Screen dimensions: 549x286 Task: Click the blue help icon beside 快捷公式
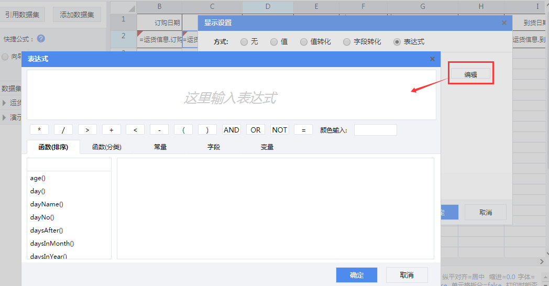click(41, 39)
